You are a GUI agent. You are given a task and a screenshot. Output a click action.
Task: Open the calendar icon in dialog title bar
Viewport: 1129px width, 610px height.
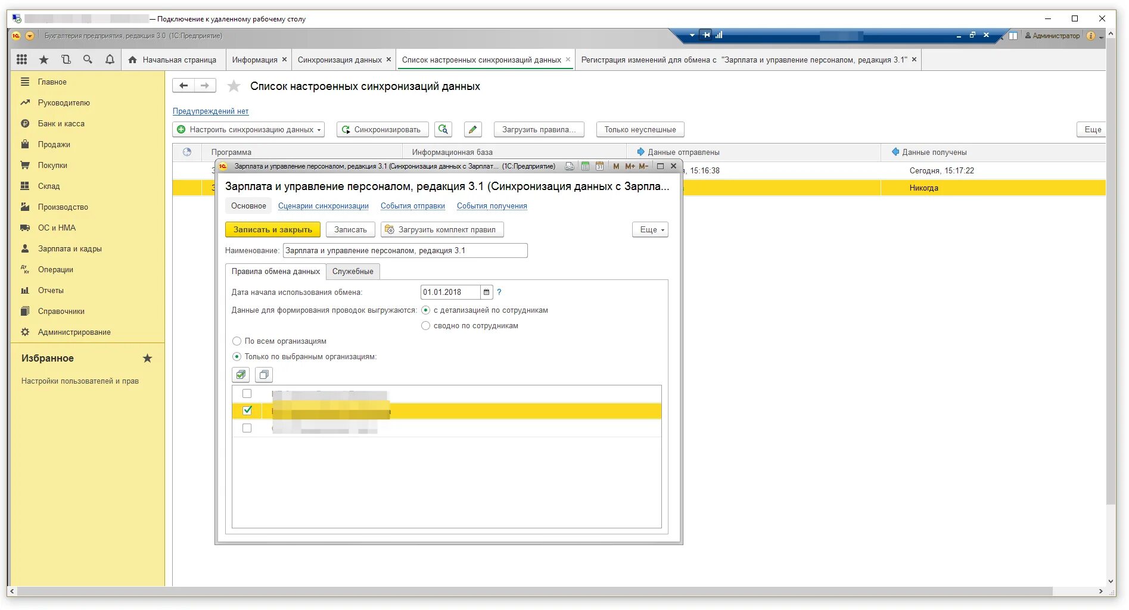point(599,166)
